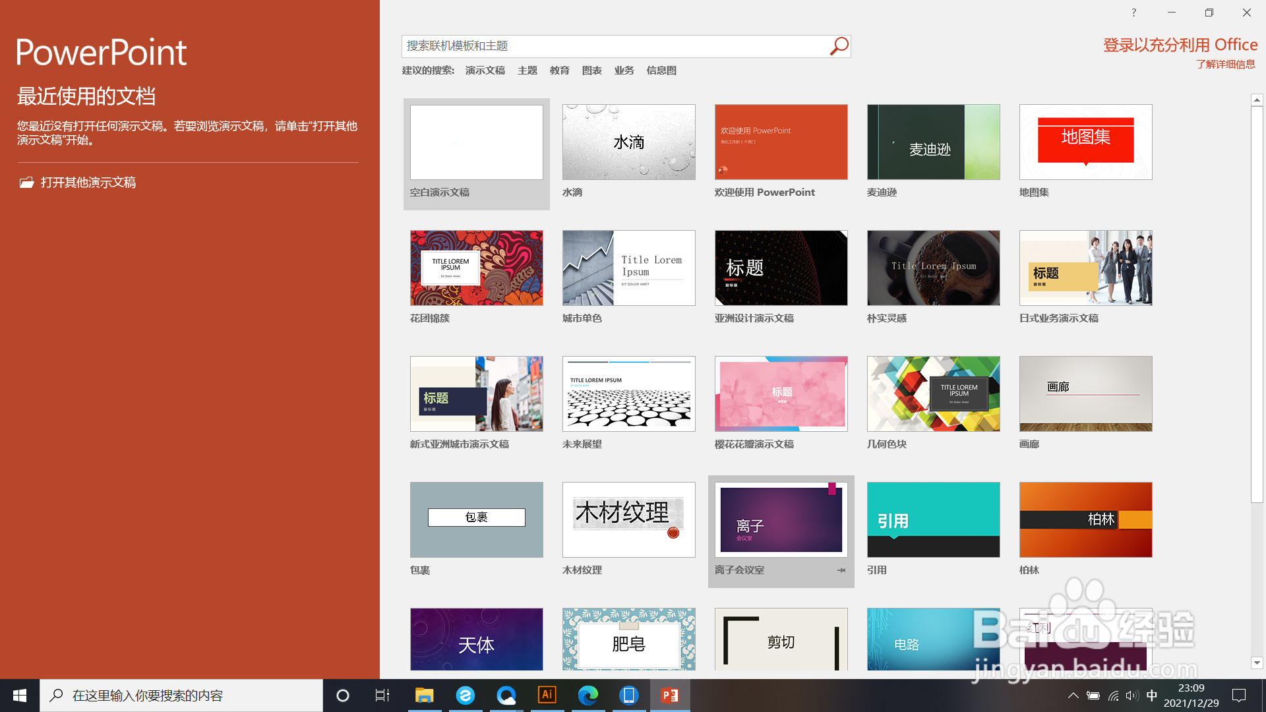Image resolution: width=1266 pixels, height=712 pixels.
Task: Choose suggested search 图表
Action: pyautogui.click(x=592, y=71)
